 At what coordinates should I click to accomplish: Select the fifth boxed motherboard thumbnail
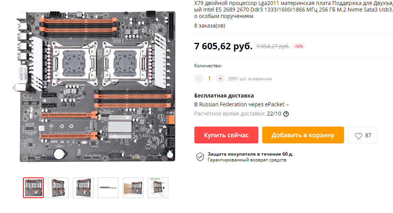(133, 188)
